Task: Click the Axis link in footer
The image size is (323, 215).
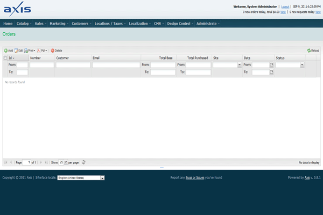Action: tap(307, 177)
